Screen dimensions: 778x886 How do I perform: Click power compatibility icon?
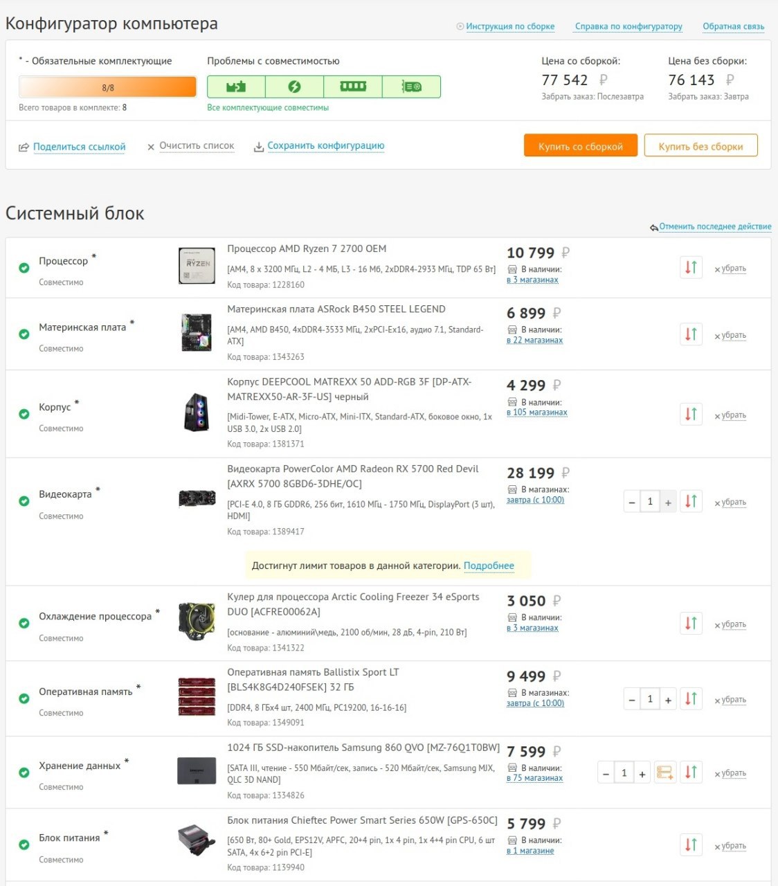coord(294,87)
